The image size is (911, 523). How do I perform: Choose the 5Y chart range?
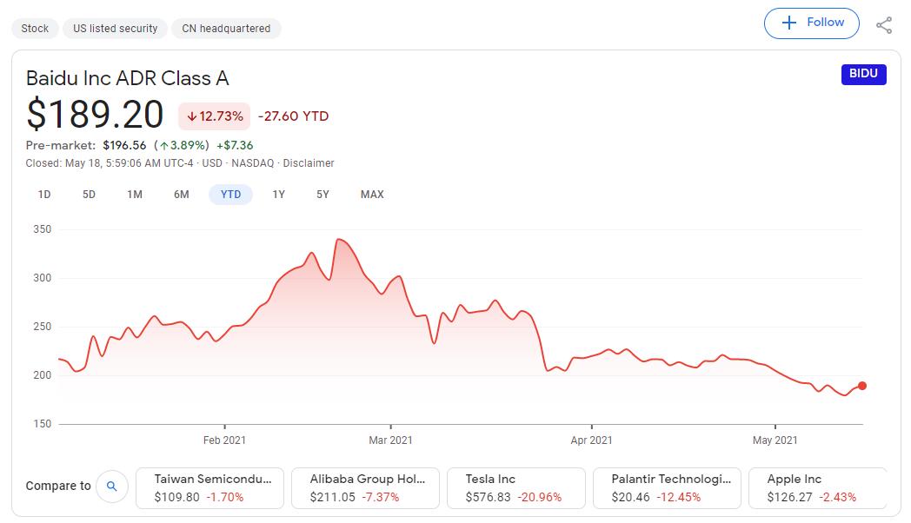[323, 195]
